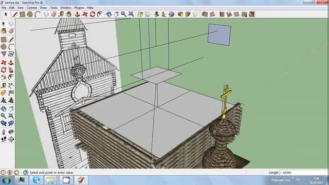Open Skype from the taskbar

[x=36, y=180]
